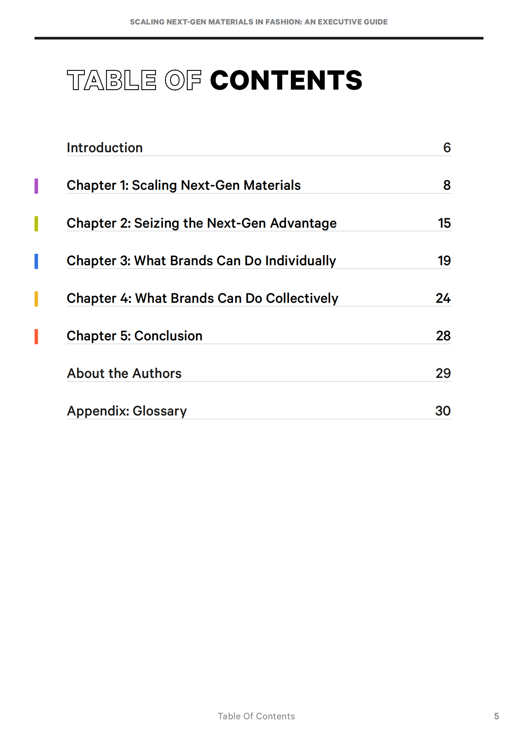Viewport: 518px width, 733px height.
Task: Click page number 15 for Chapter 2
Action: click(x=444, y=223)
